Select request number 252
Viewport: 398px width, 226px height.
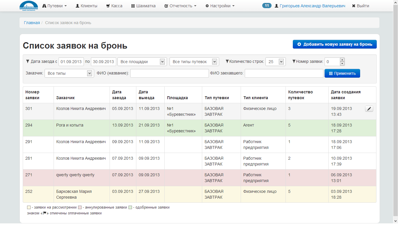(x=29, y=191)
